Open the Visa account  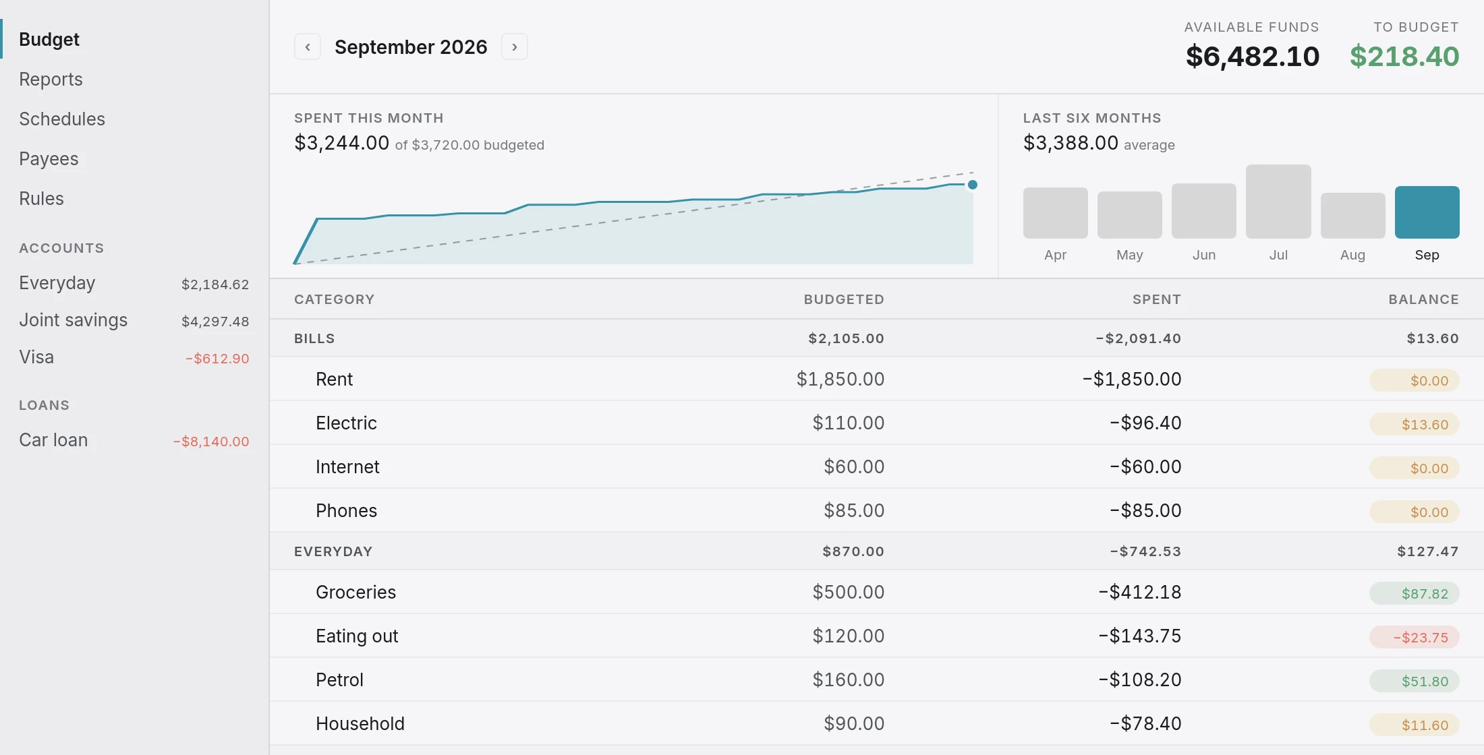pyautogui.click(x=134, y=357)
